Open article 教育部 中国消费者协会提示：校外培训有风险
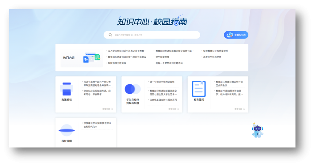 (x=229, y=93)
